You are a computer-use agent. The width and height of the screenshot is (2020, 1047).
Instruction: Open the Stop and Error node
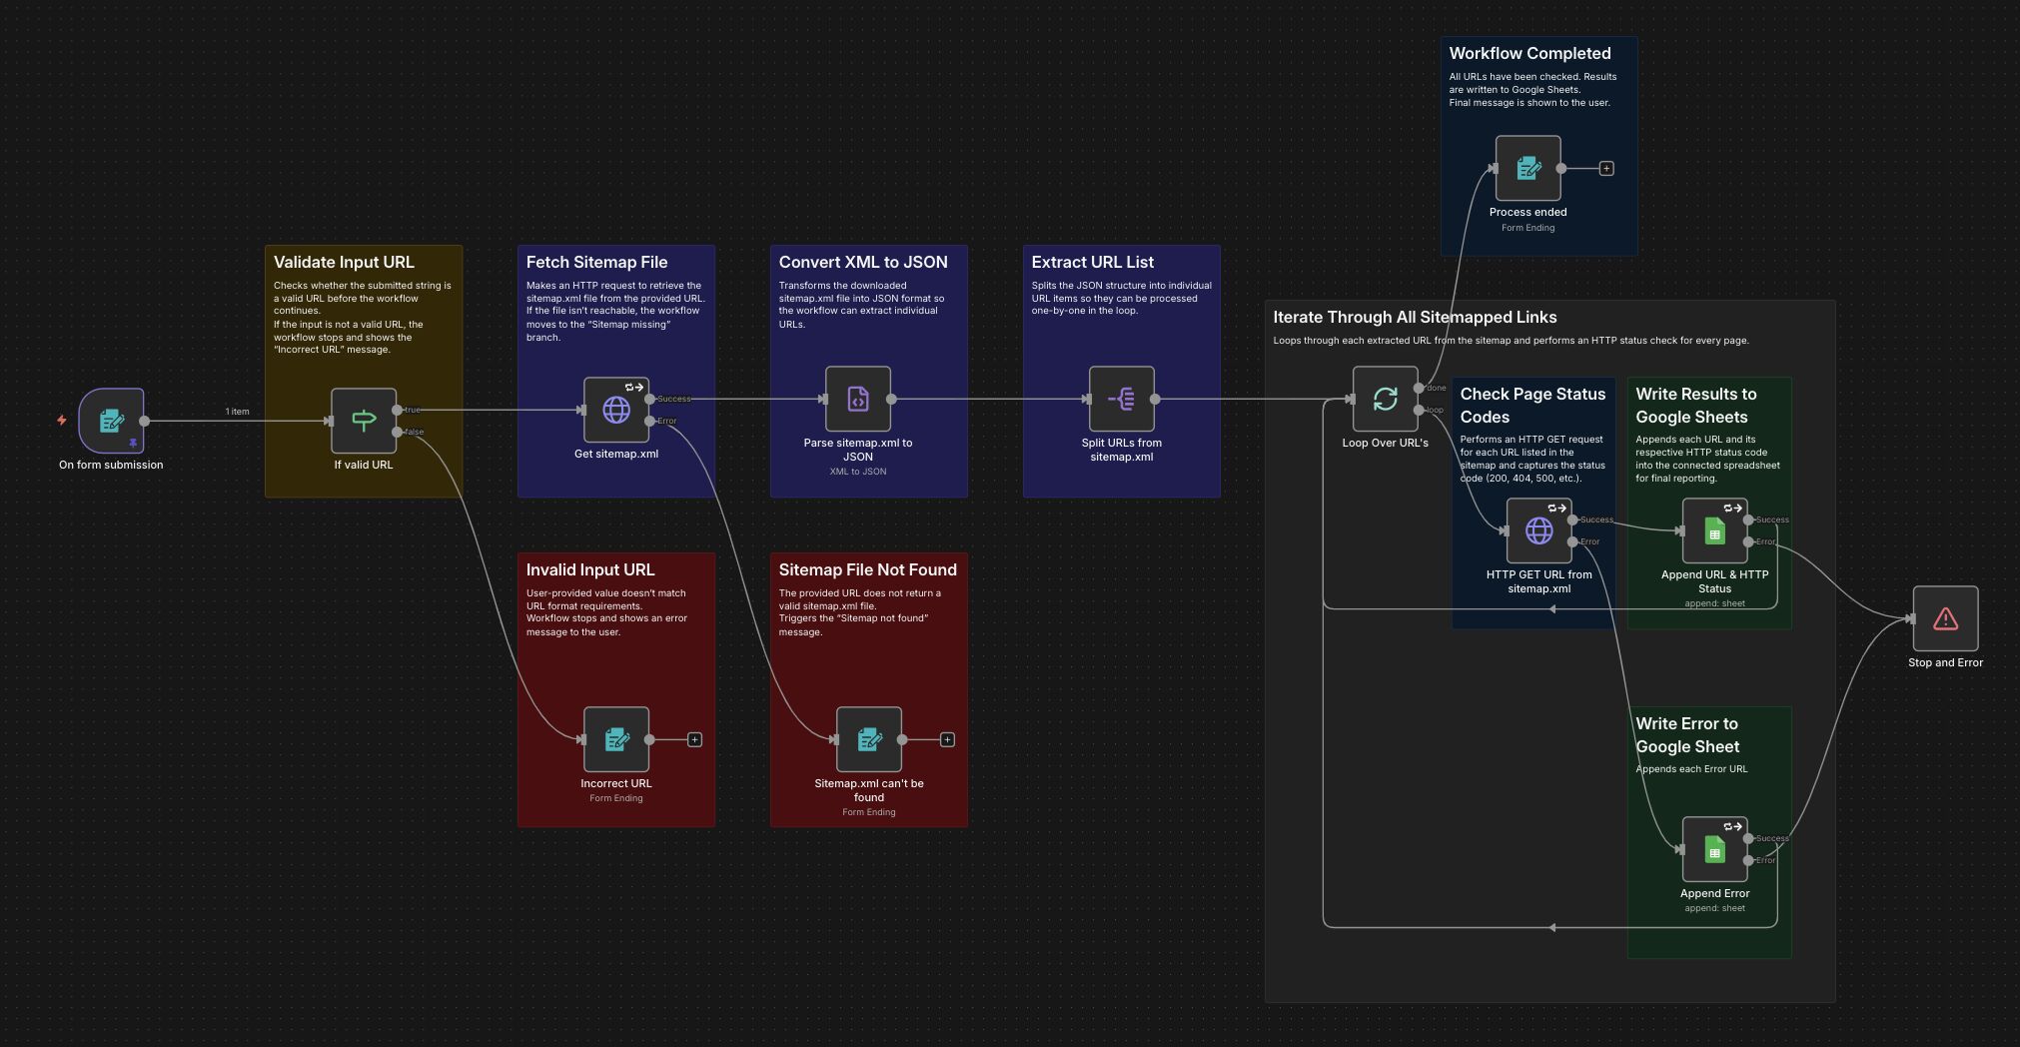click(1945, 619)
